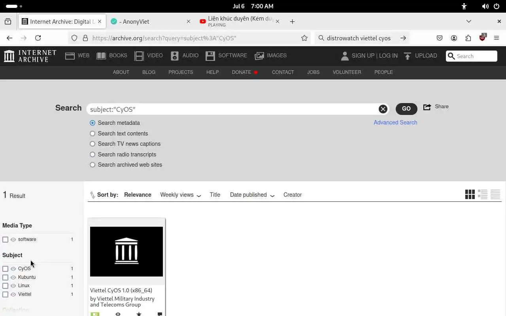This screenshot has width=506, height=316.
Task: Select Search text contents option
Action: (x=93, y=134)
